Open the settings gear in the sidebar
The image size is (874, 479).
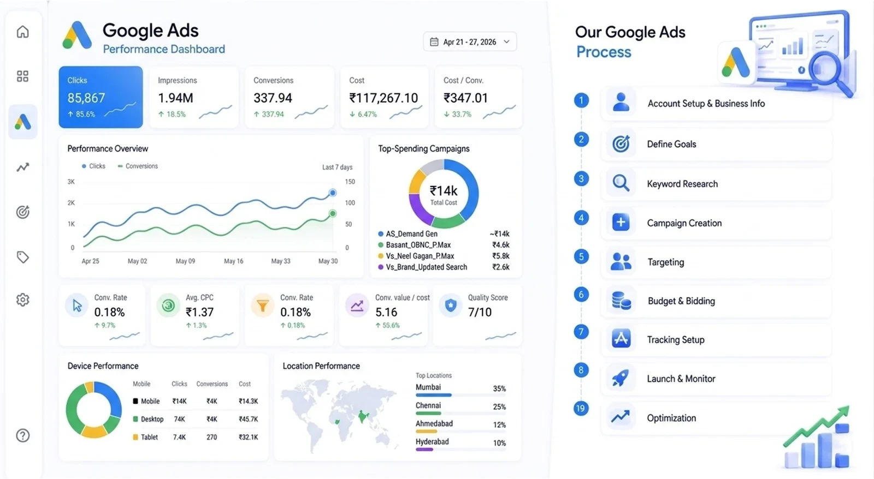click(22, 300)
